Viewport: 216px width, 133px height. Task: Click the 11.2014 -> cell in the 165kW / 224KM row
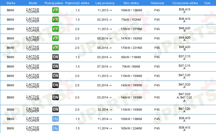(x=105, y=128)
